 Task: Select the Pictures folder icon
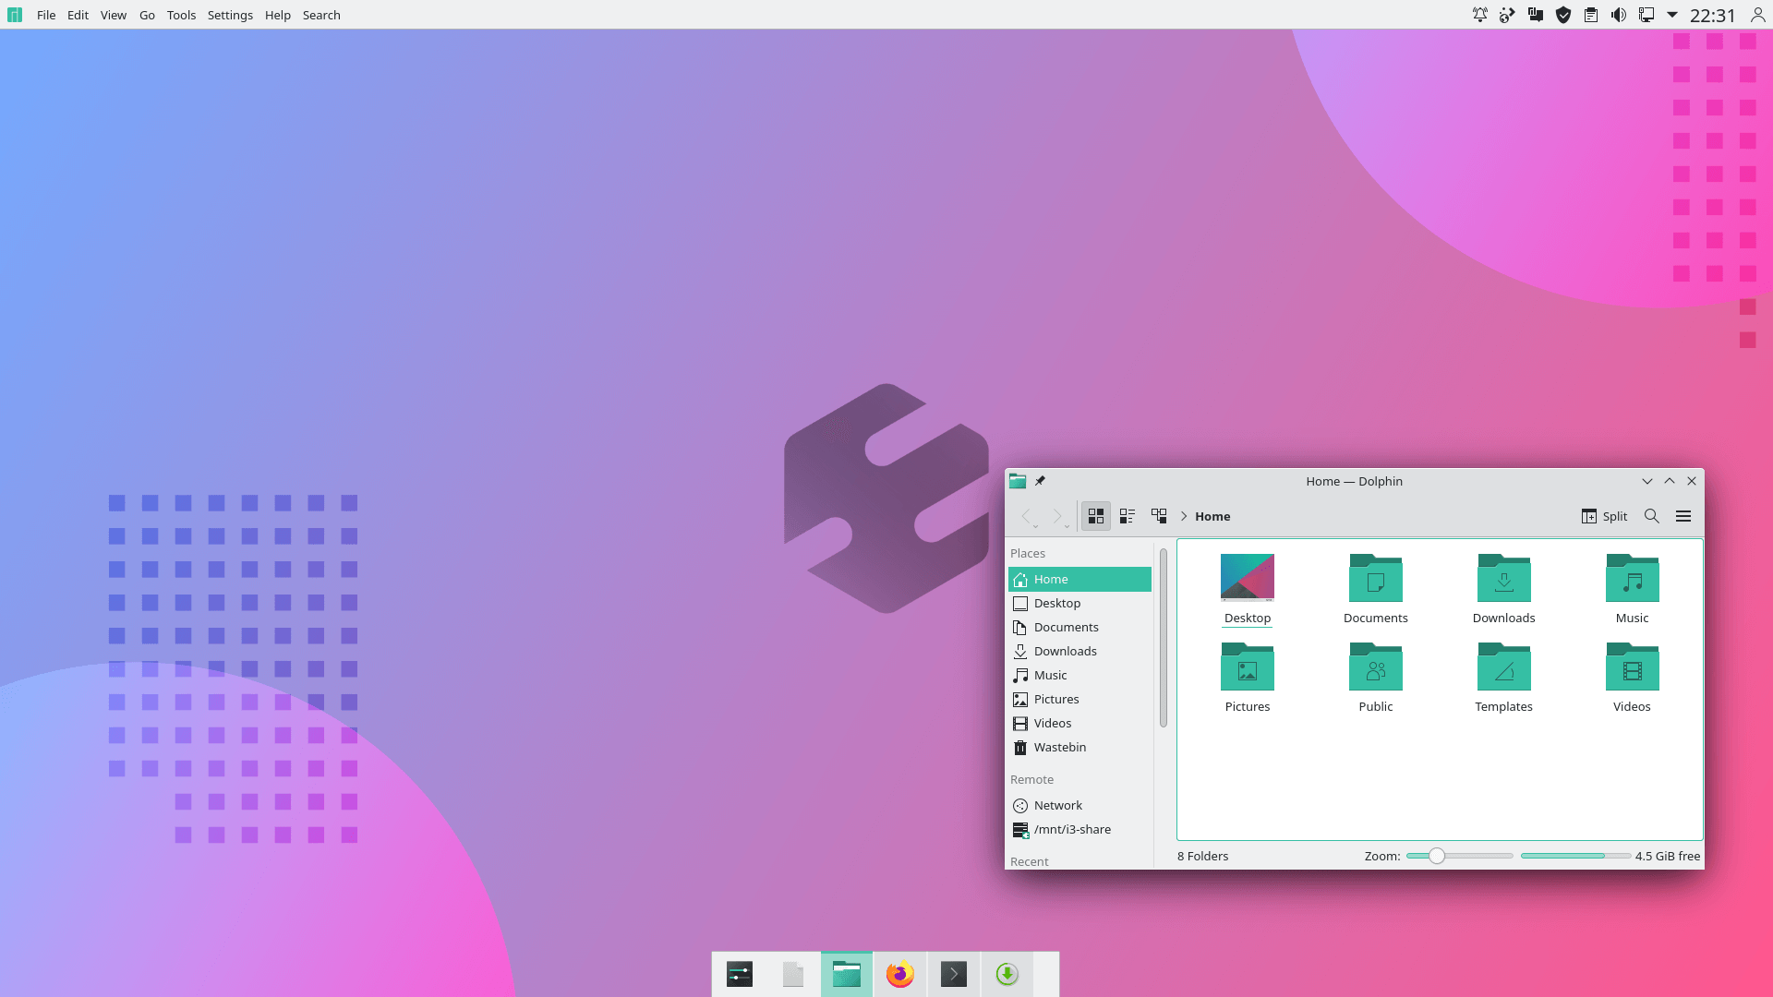pos(1248,667)
